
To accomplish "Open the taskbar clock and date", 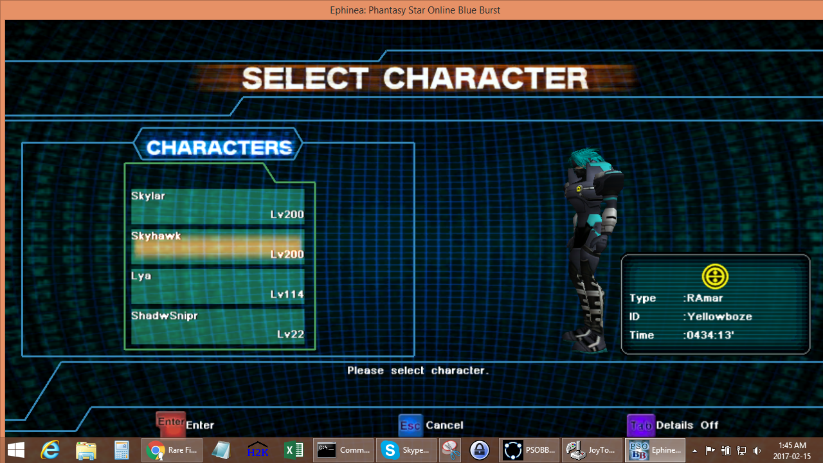I will 791,450.
